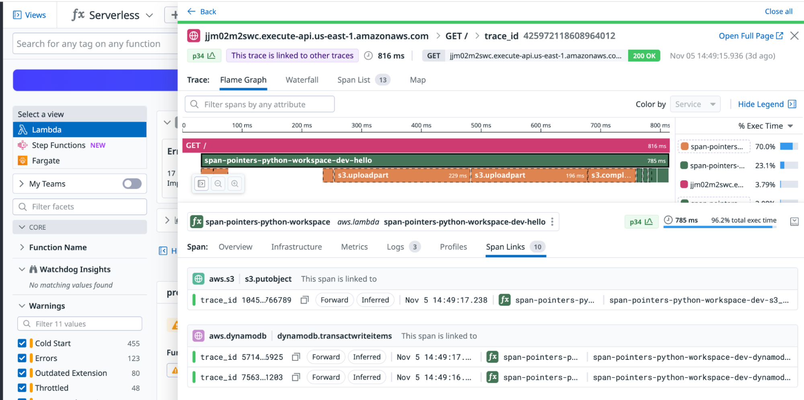Click the 96.2% total exec time bar
The height and width of the screenshot is (400, 804).
pos(720,226)
